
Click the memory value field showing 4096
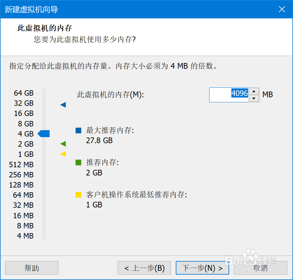tap(229, 95)
